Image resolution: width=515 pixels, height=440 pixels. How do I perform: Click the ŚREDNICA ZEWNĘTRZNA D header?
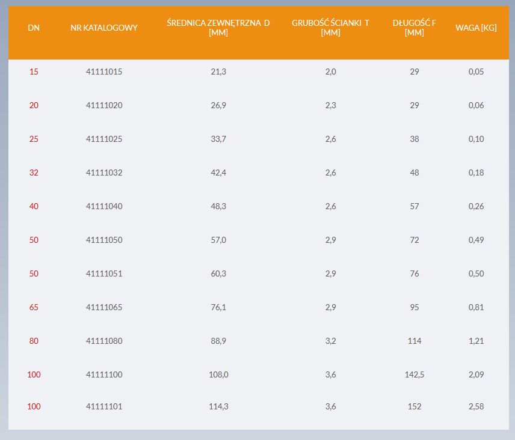pos(218,28)
